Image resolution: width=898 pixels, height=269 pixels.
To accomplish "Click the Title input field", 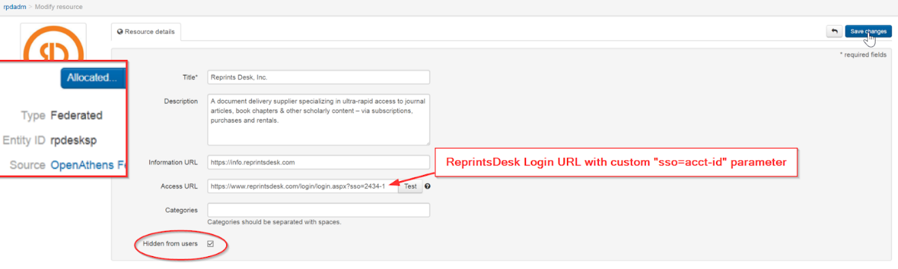I will coord(319,77).
